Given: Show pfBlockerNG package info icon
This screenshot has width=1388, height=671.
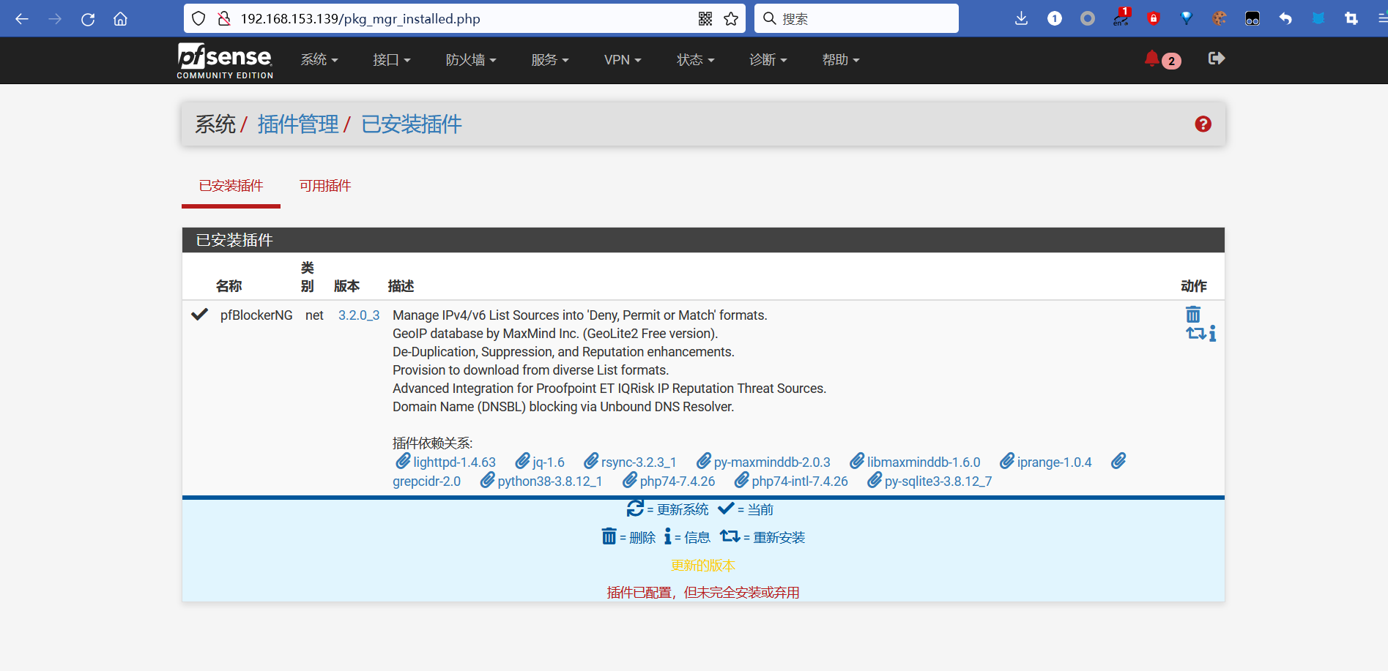Looking at the screenshot, I should click(x=1212, y=334).
